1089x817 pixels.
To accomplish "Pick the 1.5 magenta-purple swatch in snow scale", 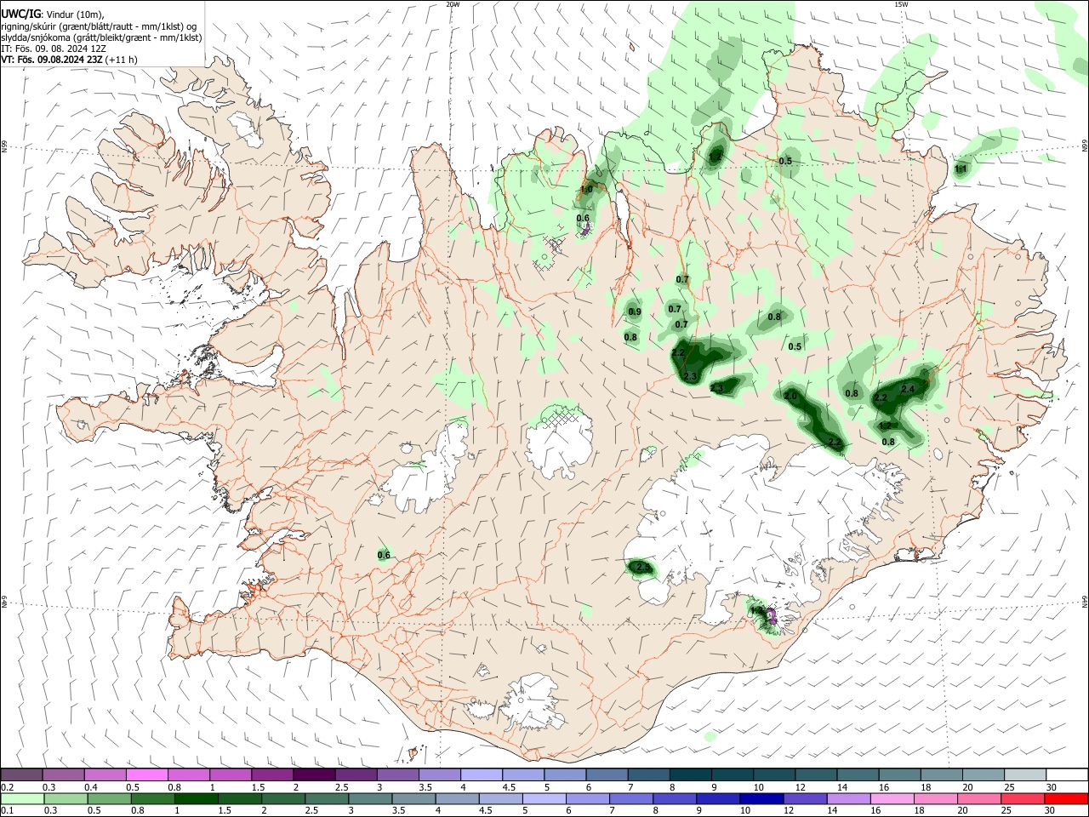I will click(x=272, y=775).
